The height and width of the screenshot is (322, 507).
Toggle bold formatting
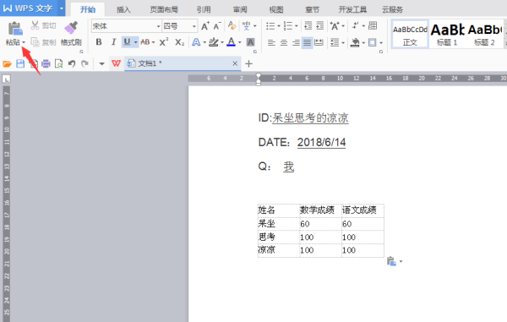(x=99, y=42)
